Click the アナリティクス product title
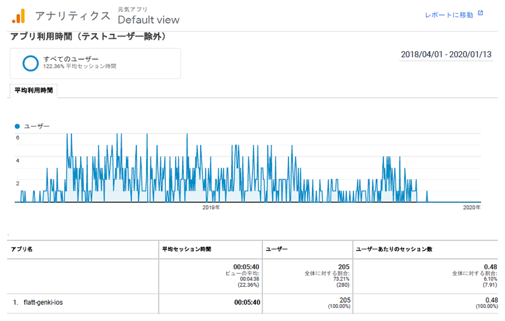The width and height of the screenshot is (505, 321). 72,16
